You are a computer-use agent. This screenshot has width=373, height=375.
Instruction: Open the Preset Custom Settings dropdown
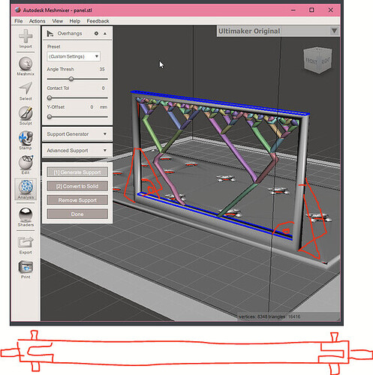[74, 56]
